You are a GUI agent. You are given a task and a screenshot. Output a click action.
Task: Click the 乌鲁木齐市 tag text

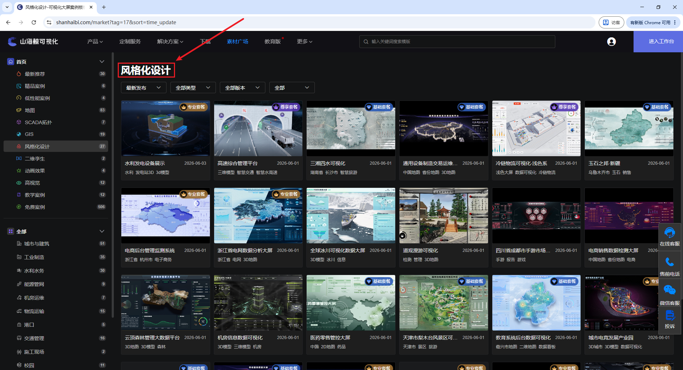click(599, 173)
